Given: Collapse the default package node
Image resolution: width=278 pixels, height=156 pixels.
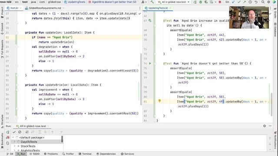Looking at the screenshot, I should tap(13, 137).
